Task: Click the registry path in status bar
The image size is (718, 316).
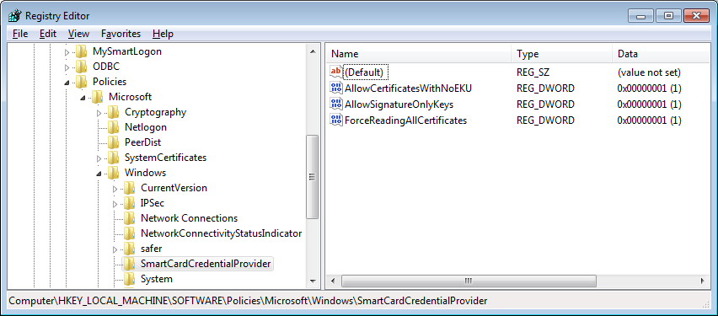Action: tap(249, 301)
